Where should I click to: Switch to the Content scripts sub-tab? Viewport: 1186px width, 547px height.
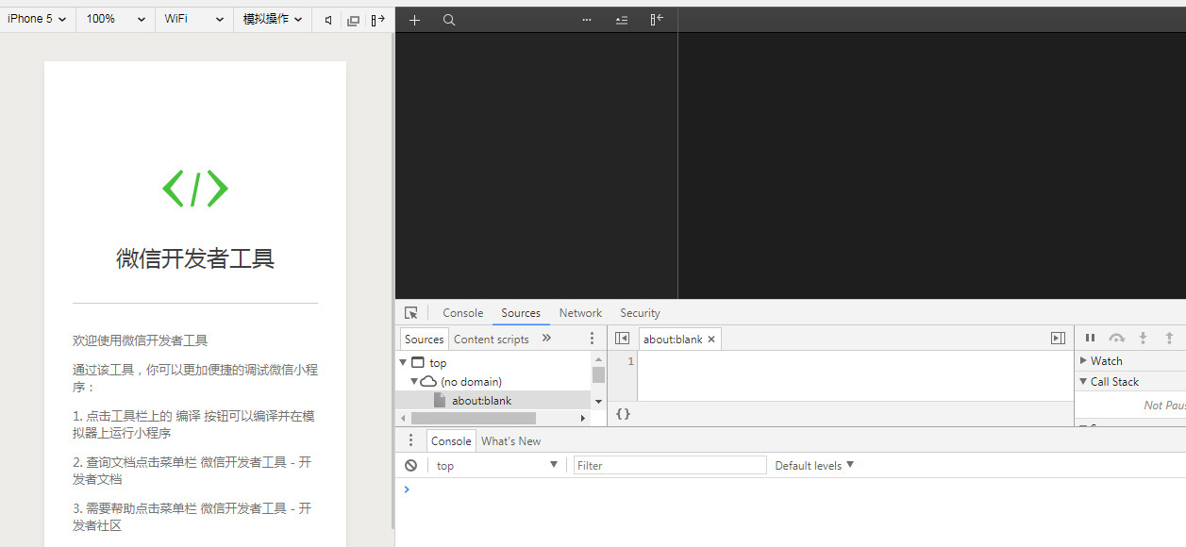[492, 340]
